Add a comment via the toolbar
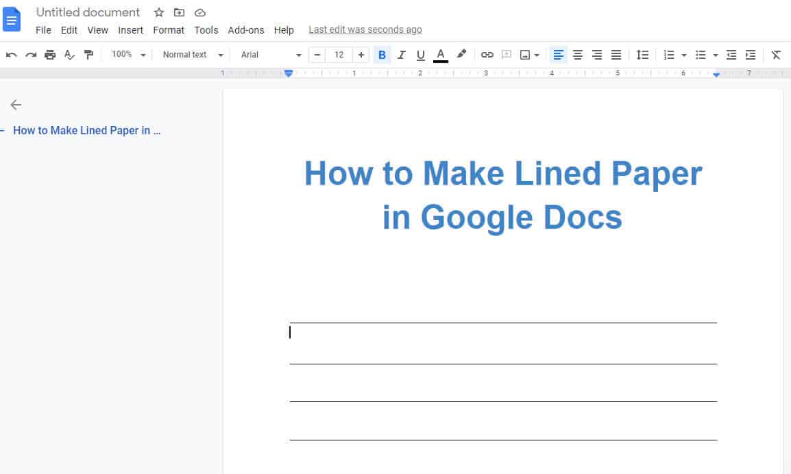Image resolution: width=791 pixels, height=474 pixels. 507,55
